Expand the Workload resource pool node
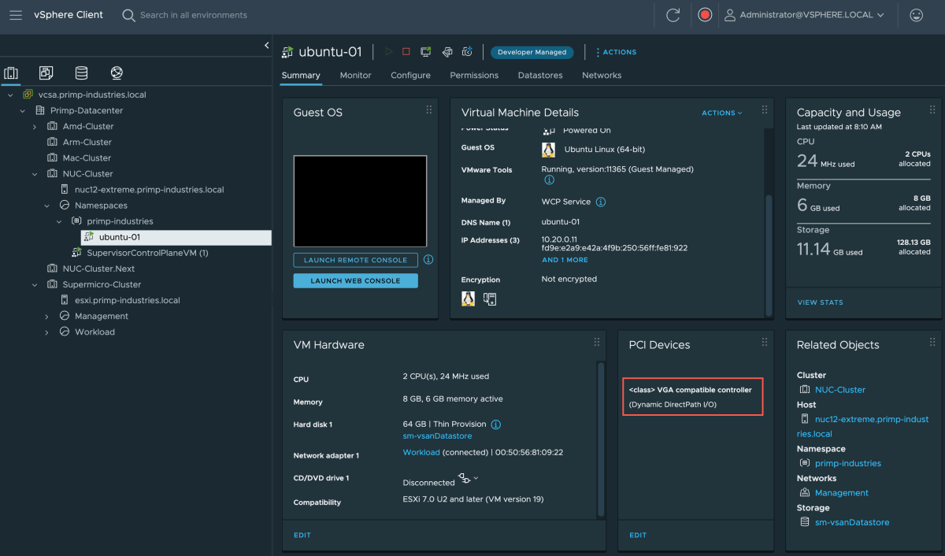The width and height of the screenshot is (945, 556). click(47, 332)
